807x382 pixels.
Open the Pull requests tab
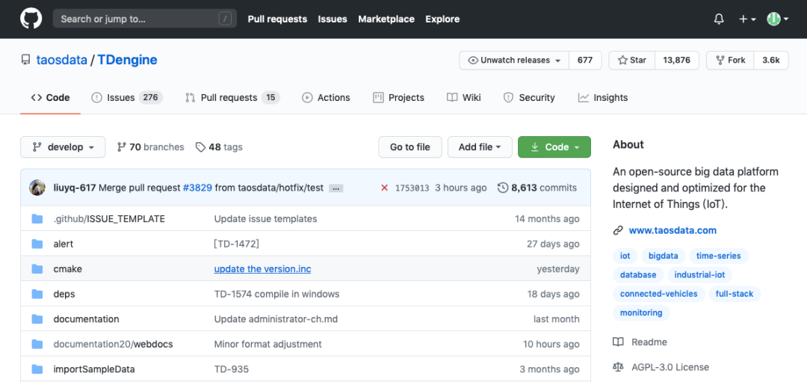click(x=231, y=98)
